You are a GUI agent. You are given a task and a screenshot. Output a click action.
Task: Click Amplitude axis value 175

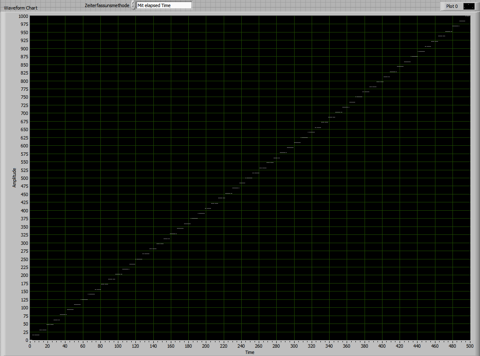pos(25,283)
